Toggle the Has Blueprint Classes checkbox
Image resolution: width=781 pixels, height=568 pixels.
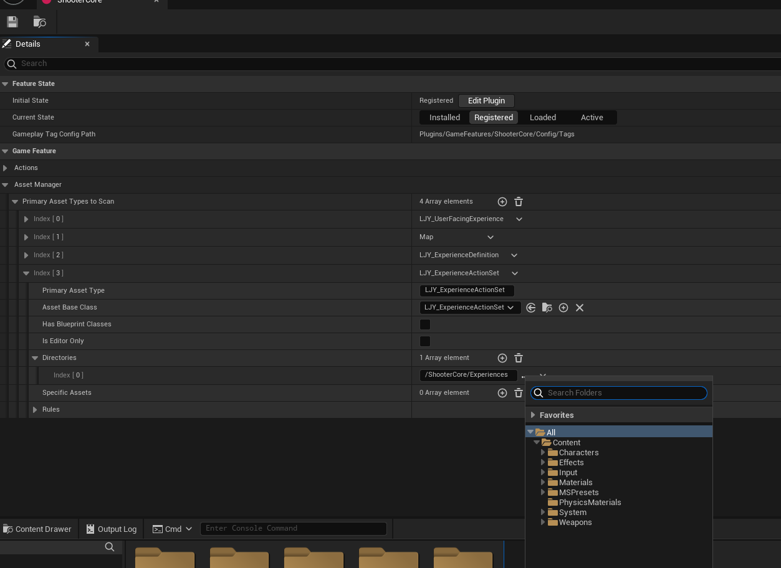tap(425, 324)
